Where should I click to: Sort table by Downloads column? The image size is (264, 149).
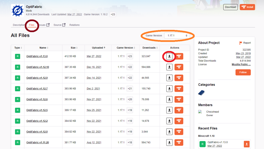point(150,48)
